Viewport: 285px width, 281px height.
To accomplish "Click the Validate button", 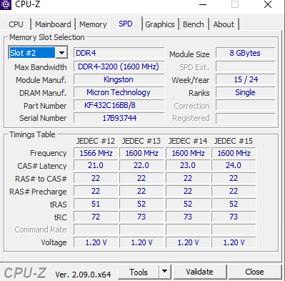I will 199,272.
